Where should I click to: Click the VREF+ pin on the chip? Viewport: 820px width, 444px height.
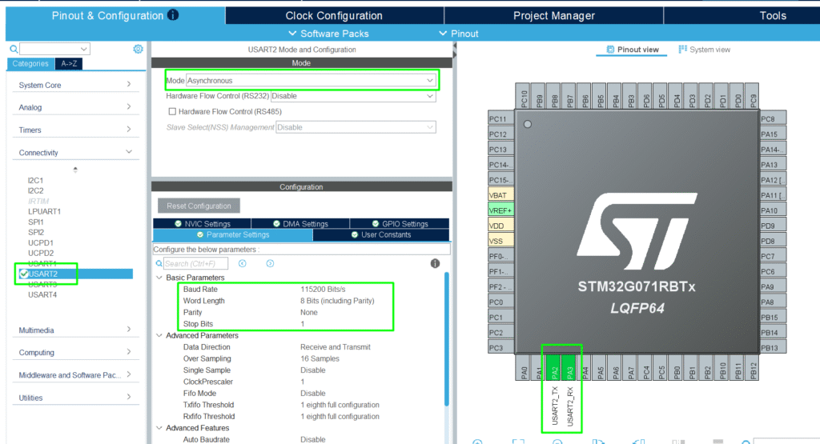[501, 210]
